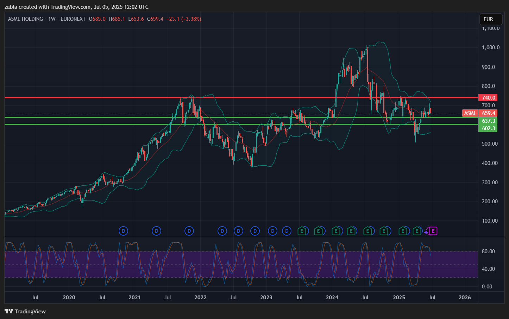
Task: Click the high value H685.1
Action: (117, 19)
